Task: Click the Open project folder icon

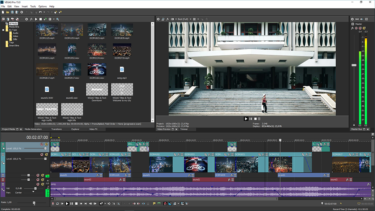Action: 7,12
